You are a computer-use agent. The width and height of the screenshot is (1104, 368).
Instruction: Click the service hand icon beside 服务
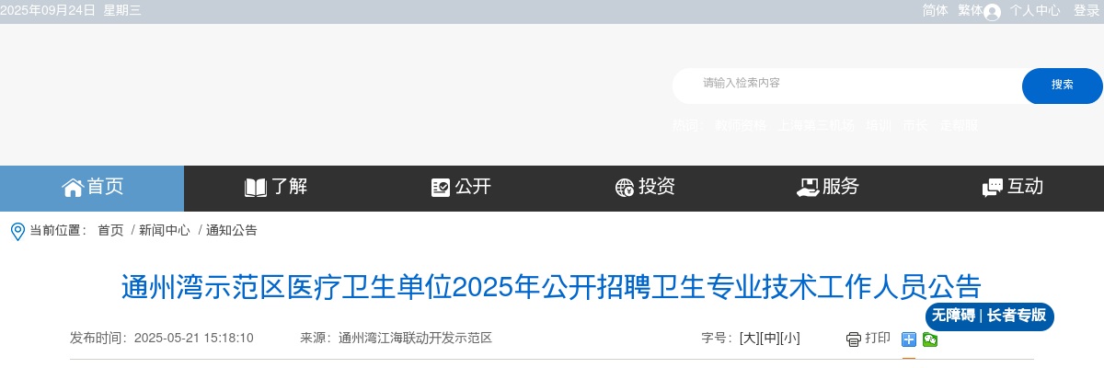(808, 188)
